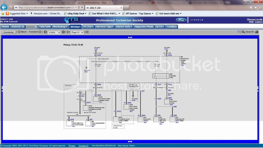
Task: Click the PTS logo
Action: (x=71, y=20)
